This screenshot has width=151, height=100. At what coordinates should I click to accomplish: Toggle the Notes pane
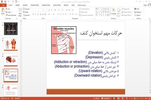96,98
